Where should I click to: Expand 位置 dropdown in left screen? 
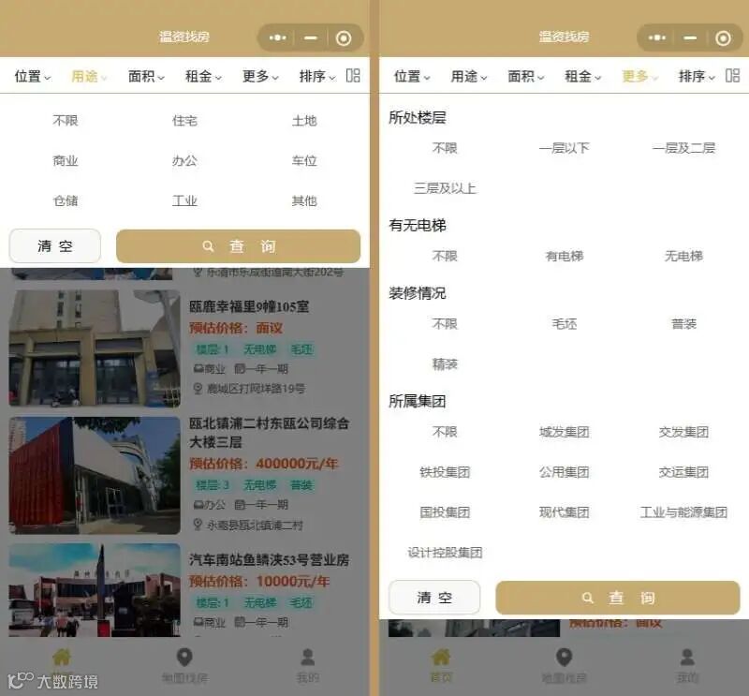pos(33,76)
